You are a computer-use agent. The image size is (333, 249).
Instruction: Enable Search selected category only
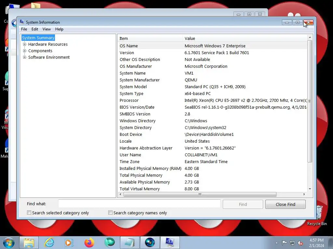pos(29,213)
